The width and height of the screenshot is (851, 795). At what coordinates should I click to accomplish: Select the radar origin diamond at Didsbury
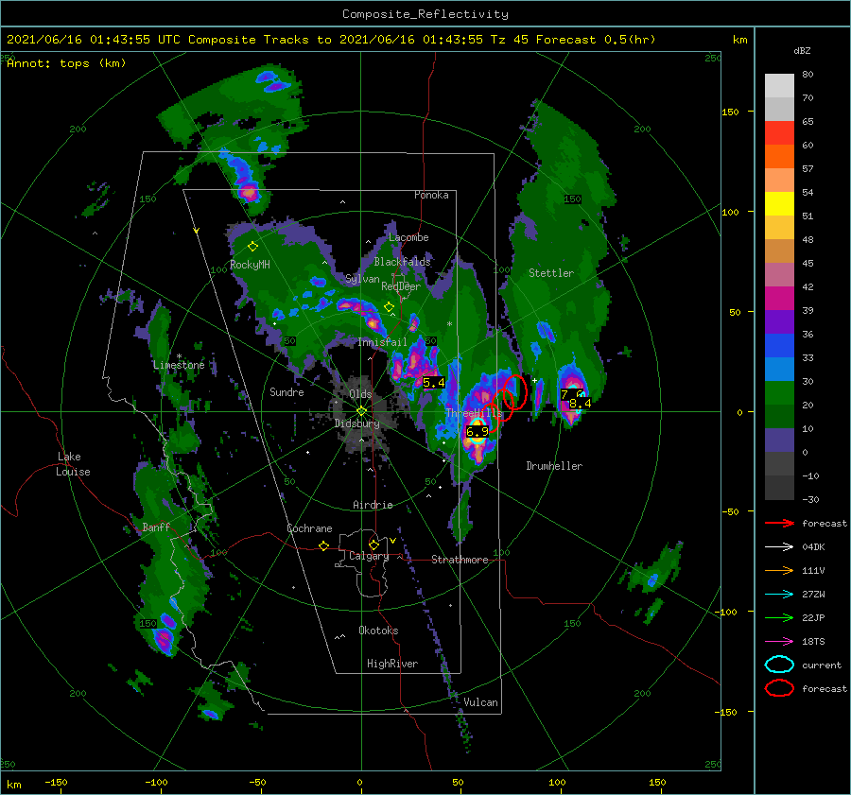(x=361, y=411)
